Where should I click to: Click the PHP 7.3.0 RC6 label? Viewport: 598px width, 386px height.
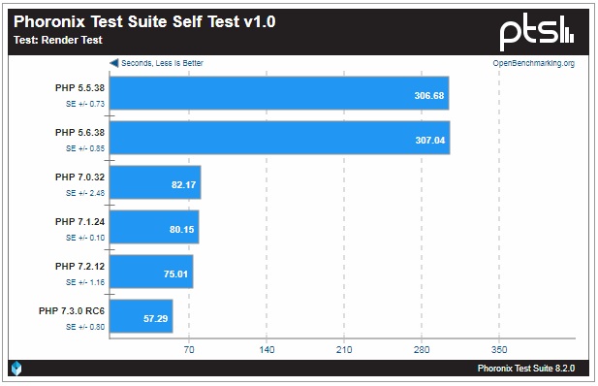[72, 311]
